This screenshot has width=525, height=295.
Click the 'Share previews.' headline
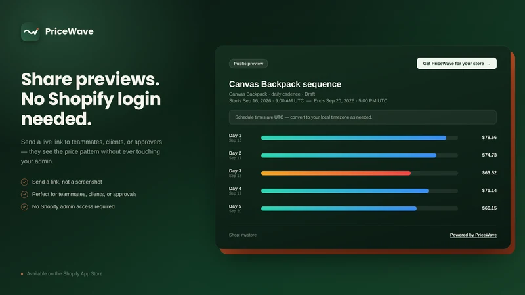[x=91, y=79]
